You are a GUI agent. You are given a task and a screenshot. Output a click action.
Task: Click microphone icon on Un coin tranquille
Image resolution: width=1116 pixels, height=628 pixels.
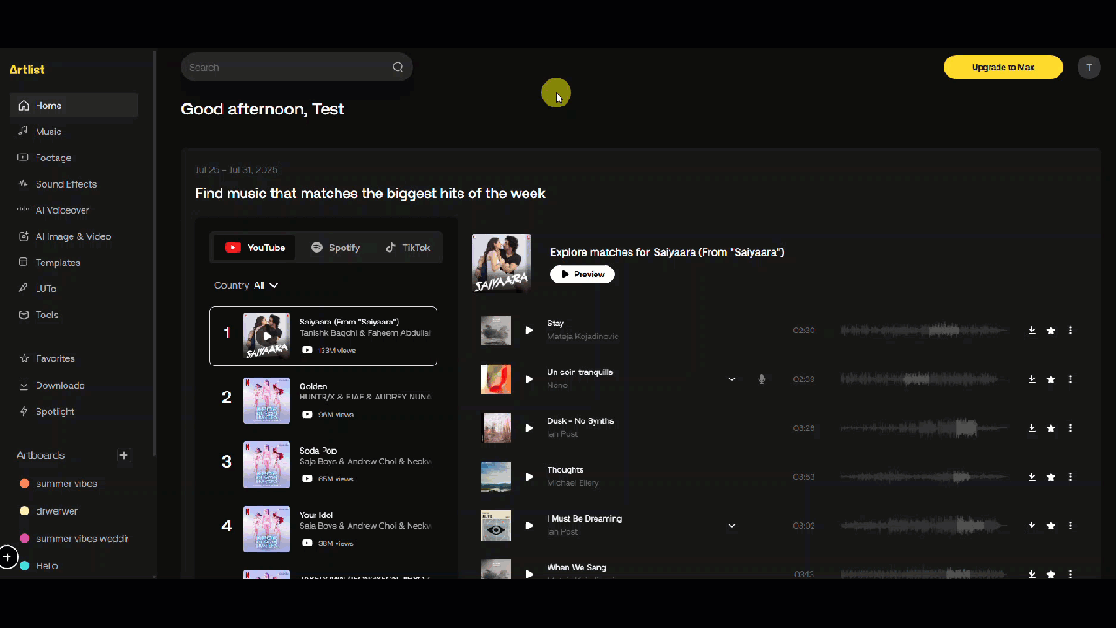pyautogui.click(x=761, y=379)
